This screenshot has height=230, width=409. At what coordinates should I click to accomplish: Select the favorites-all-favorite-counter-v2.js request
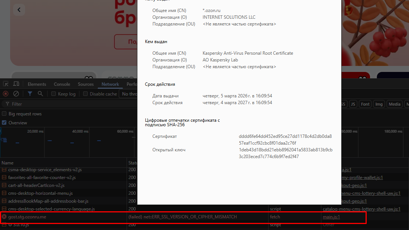point(42,177)
